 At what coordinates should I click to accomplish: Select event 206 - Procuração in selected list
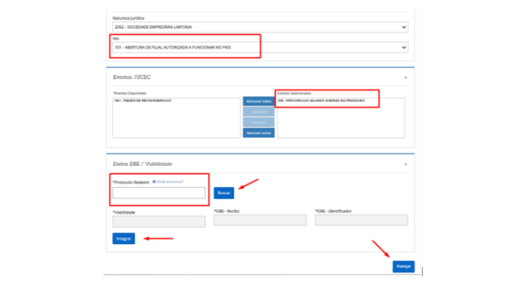(x=321, y=101)
